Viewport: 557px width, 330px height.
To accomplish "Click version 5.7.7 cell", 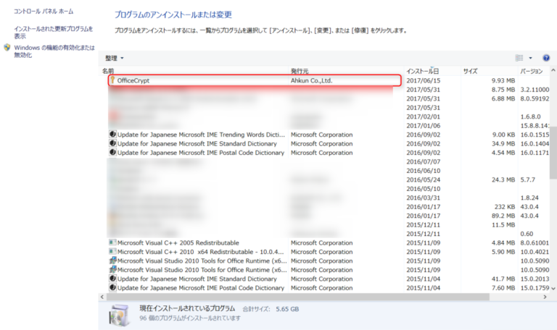I will 527,179.
